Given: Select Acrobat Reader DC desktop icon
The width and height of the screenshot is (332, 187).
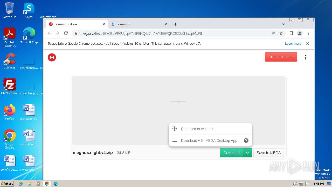Looking at the screenshot, I should coord(9,37).
